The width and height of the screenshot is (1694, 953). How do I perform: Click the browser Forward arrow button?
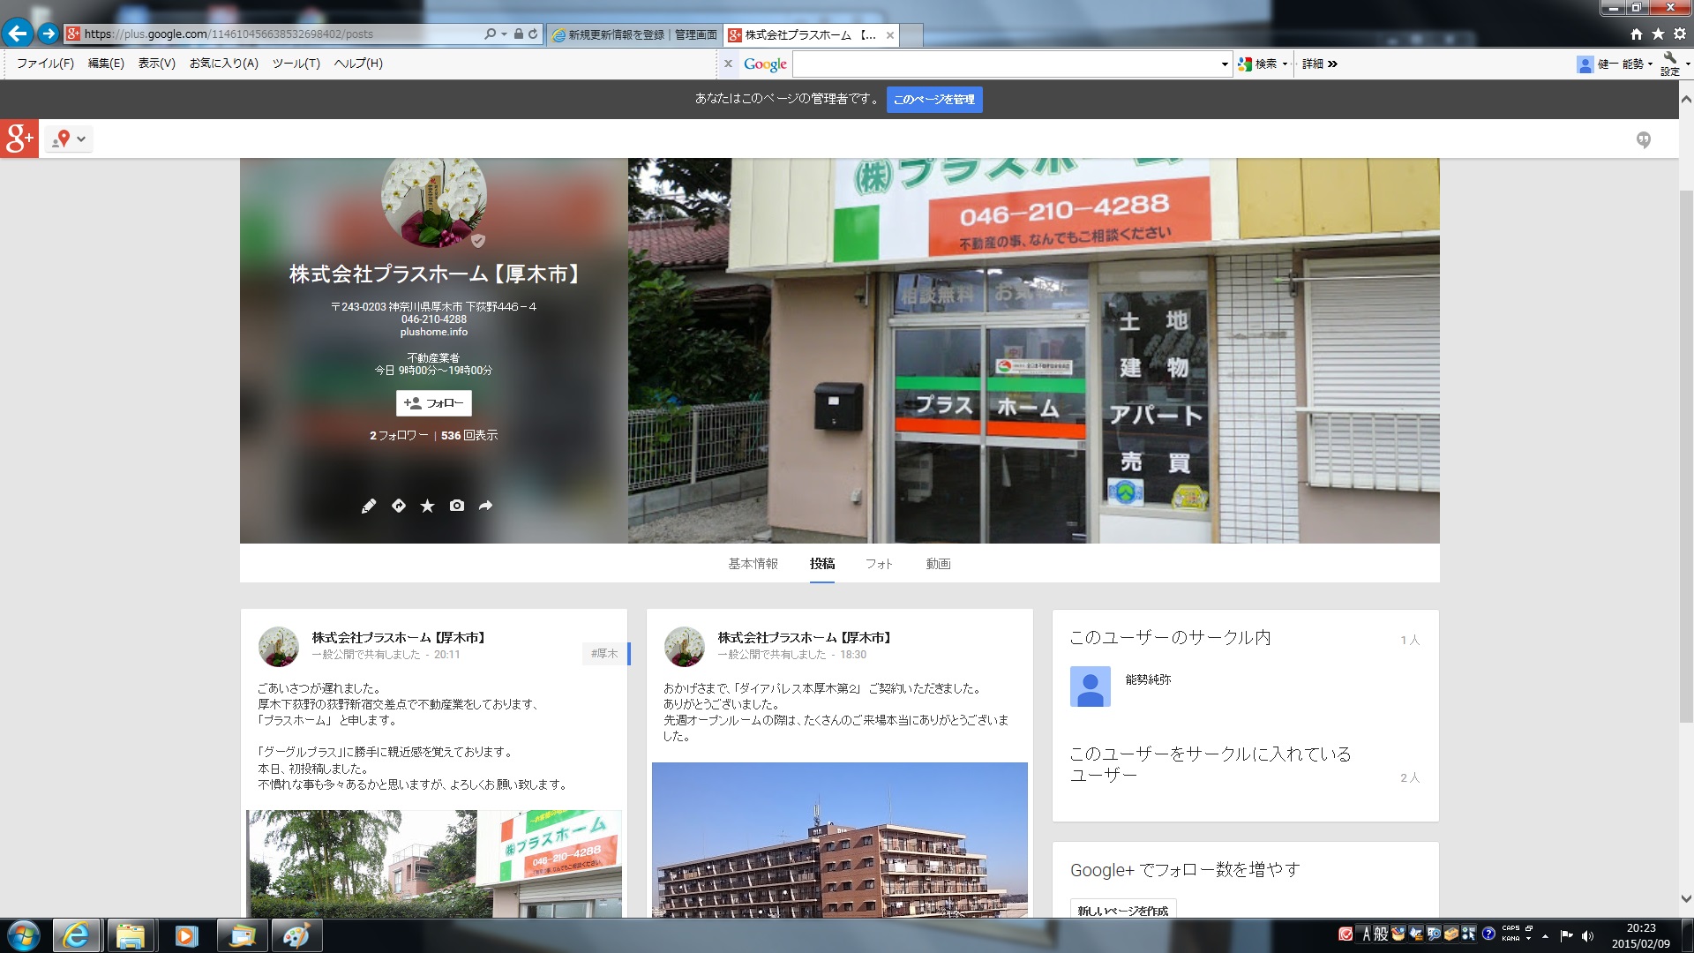(49, 34)
